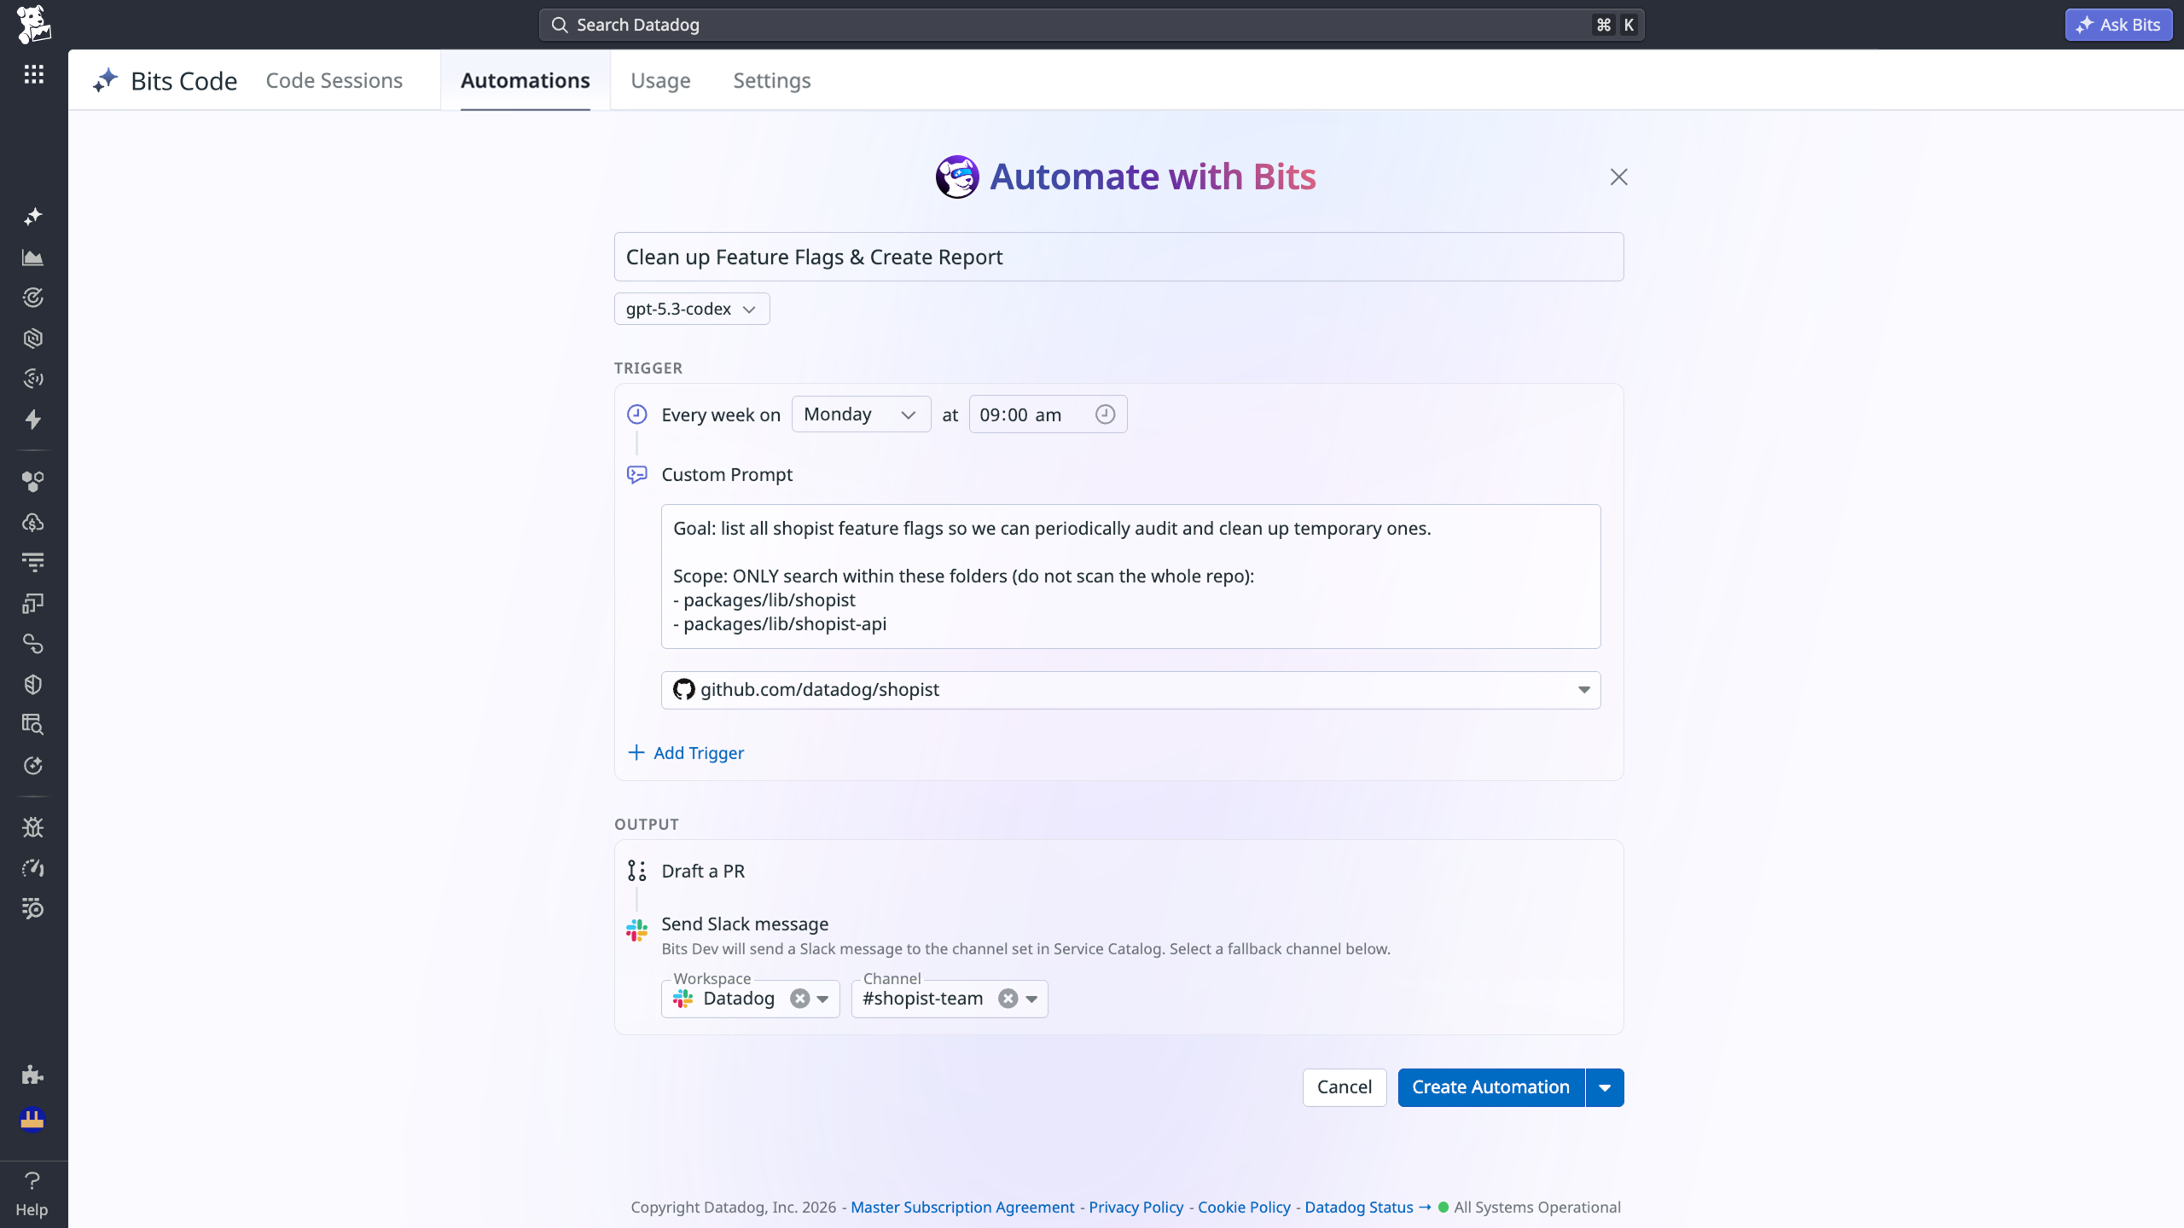The height and width of the screenshot is (1228, 2184).
Task: Click the clock icon in time field
Action: (x=1105, y=414)
